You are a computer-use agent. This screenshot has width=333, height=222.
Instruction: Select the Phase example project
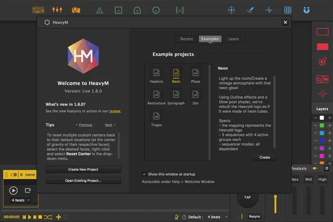click(x=196, y=75)
